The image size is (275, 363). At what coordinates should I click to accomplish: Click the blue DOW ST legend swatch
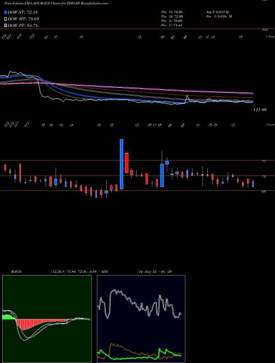[x=5, y=12]
